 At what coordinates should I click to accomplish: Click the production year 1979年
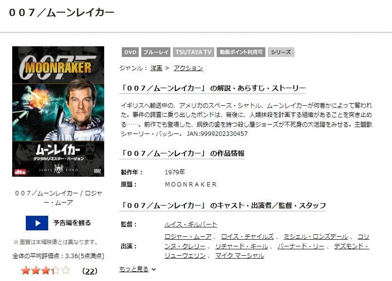pos(175,172)
